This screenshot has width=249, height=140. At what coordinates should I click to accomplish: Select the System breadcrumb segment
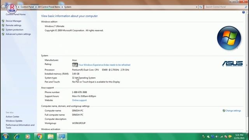pos(68,7)
